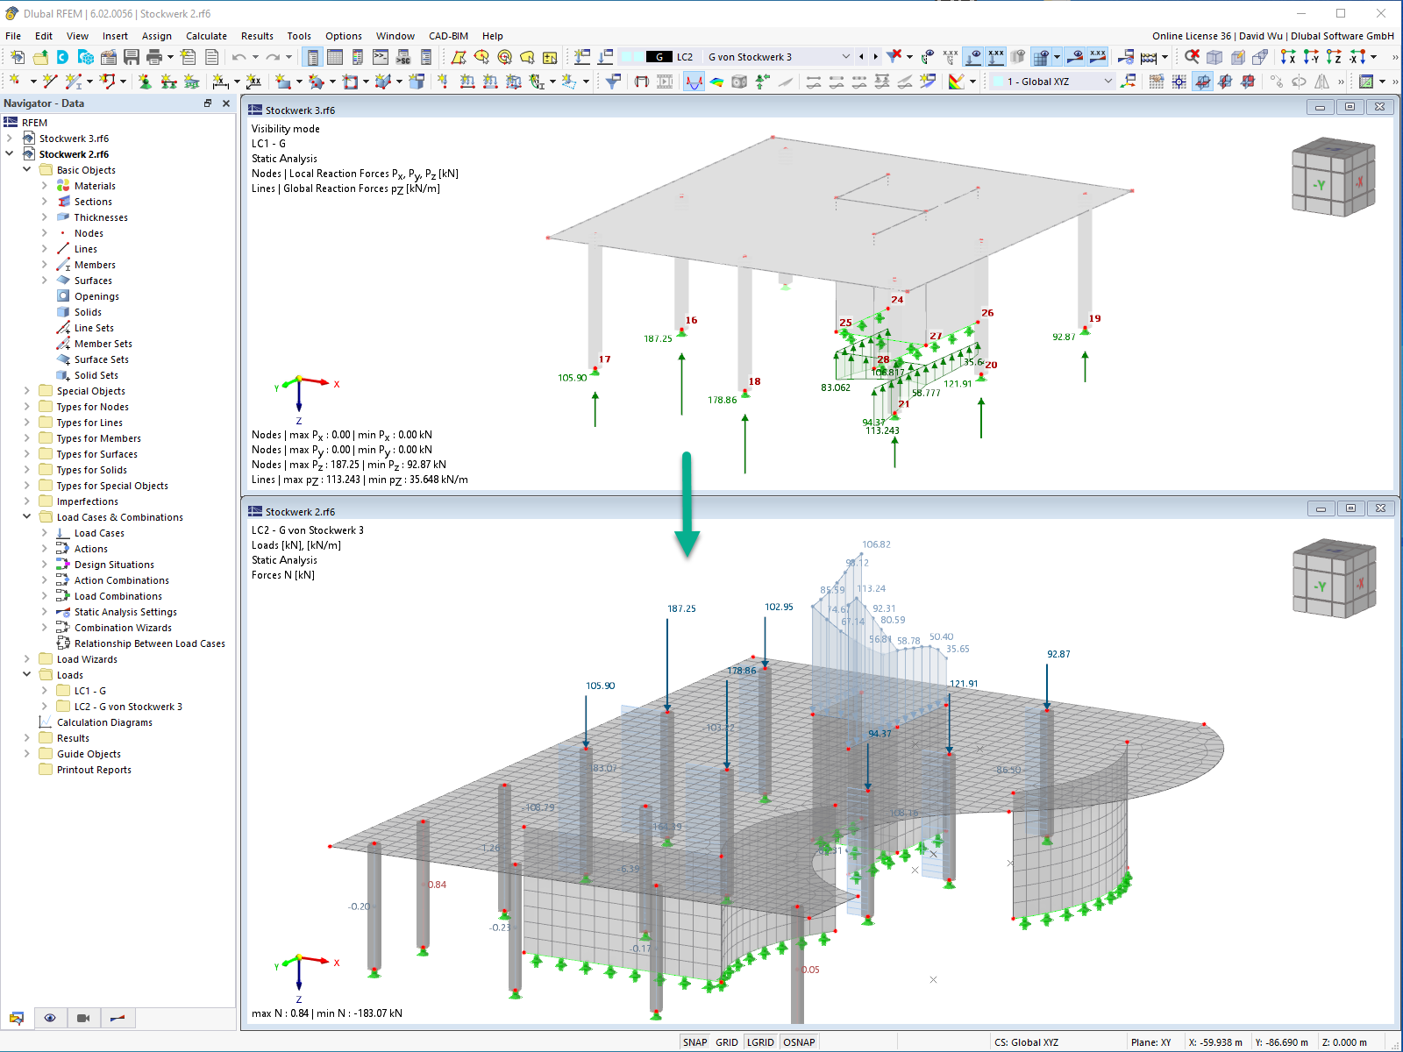Click the 'Printout Reports' tree item
This screenshot has width=1403, height=1052.
(94, 770)
